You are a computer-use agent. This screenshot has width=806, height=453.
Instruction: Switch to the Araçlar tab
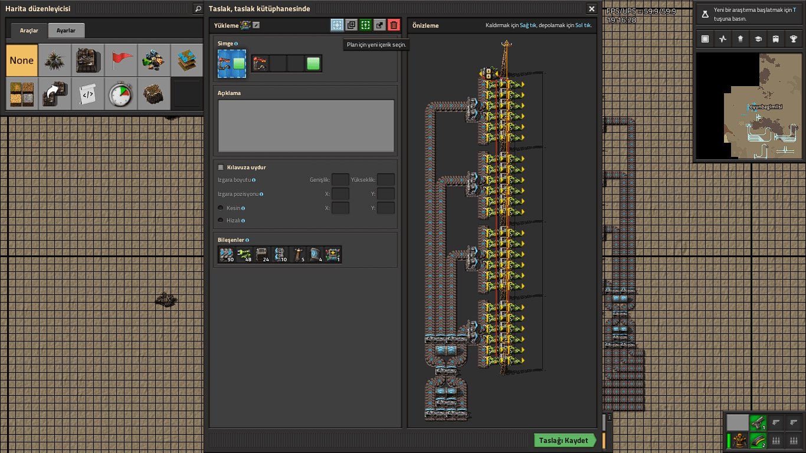(x=29, y=31)
